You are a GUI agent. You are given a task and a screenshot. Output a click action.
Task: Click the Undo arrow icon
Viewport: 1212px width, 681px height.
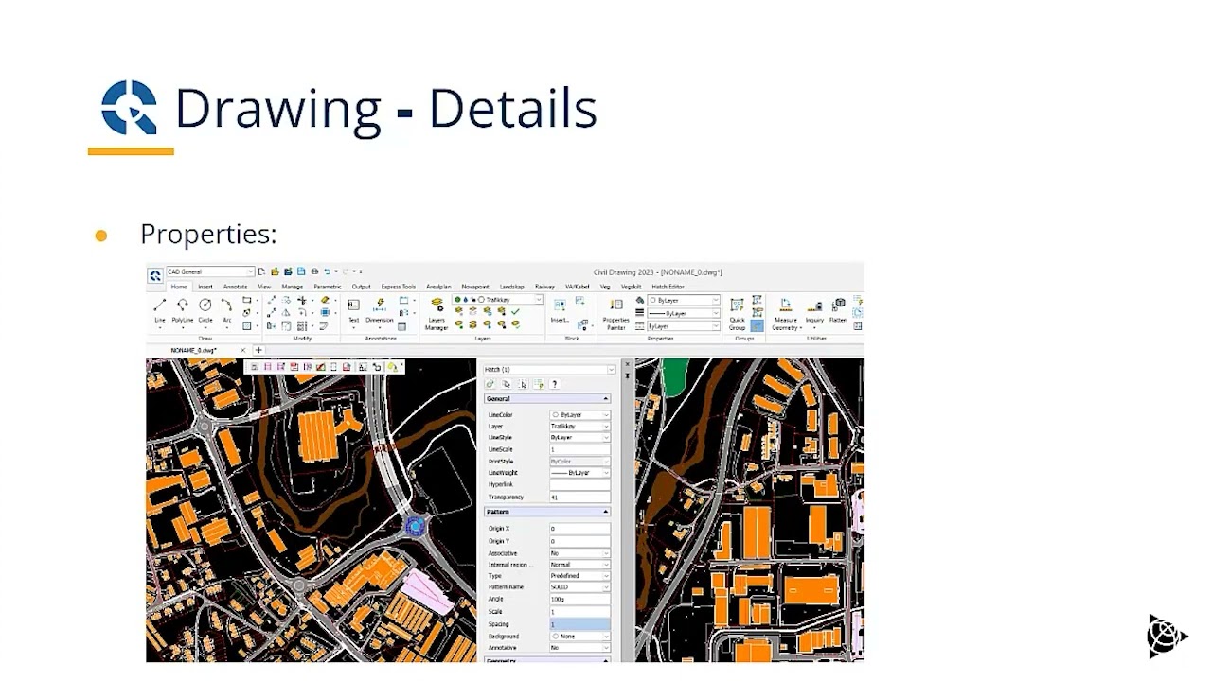pos(327,271)
